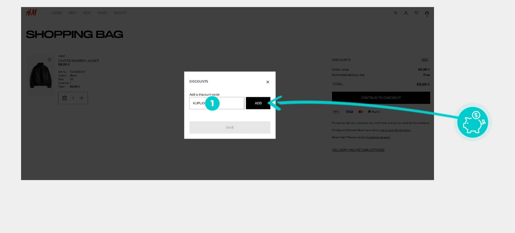Click the bomber jacket product thumbnail
Viewport: 515px width, 233px height.
tap(41, 76)
